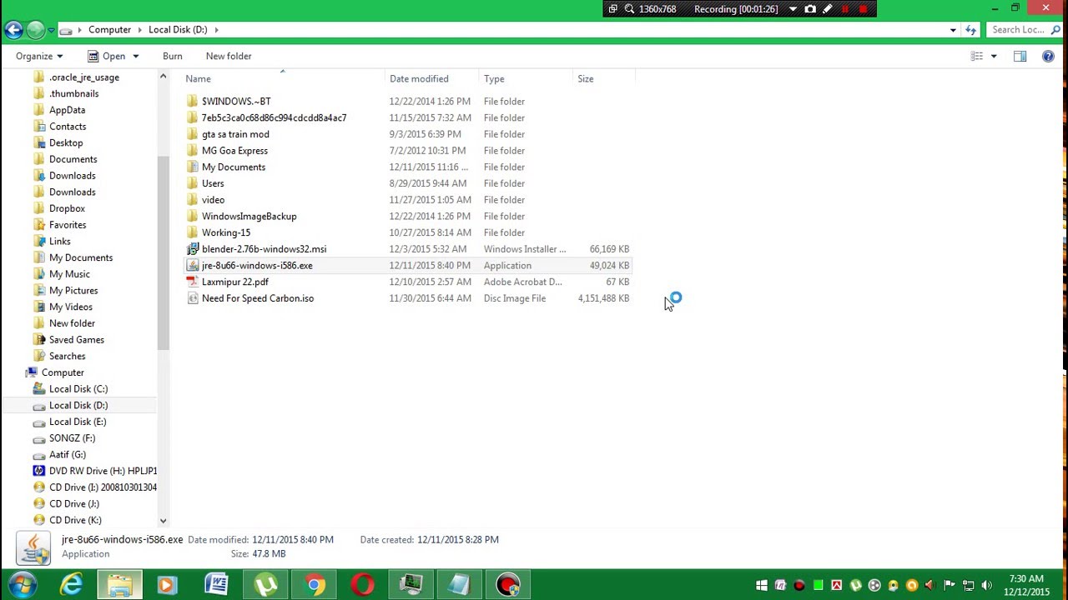Select Local Disk (E:) in navigation pane
The height and width of the screenshot is (600, 1068).
[x=78, y=422]
